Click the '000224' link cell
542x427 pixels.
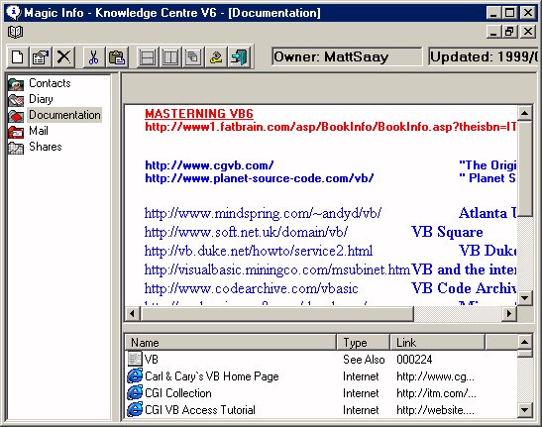pyautogui.click(x=414, y=360)
